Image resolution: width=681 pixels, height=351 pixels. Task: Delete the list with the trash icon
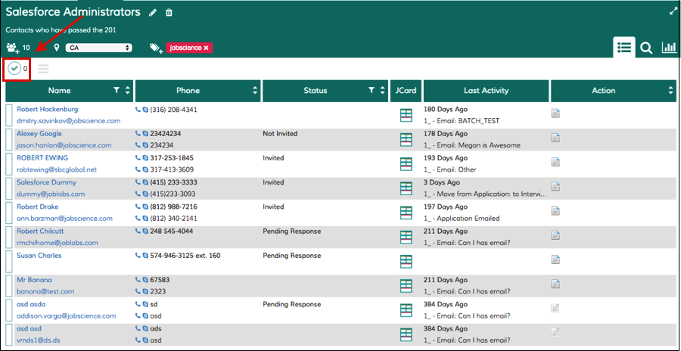point(169,13)
